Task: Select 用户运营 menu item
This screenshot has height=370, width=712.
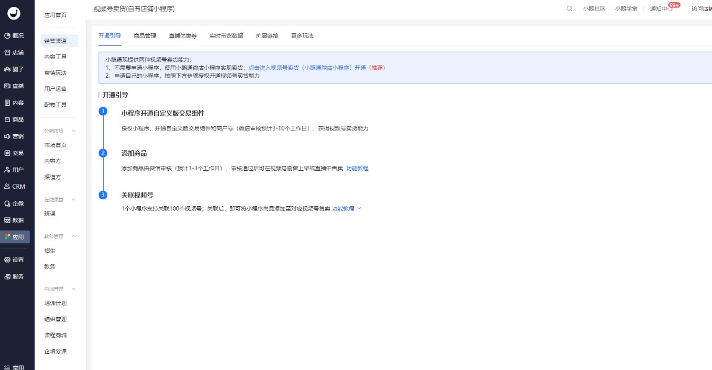Action: 55,89
